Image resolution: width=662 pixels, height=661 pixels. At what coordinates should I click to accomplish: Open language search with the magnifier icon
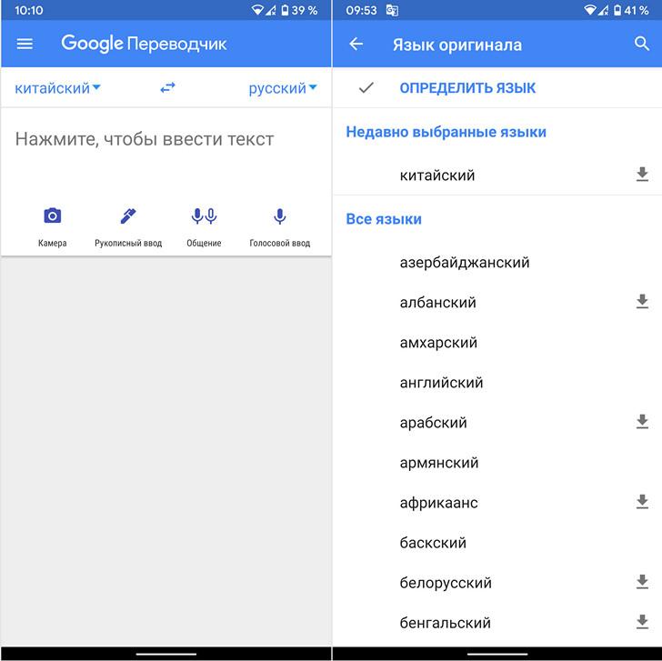642,44
